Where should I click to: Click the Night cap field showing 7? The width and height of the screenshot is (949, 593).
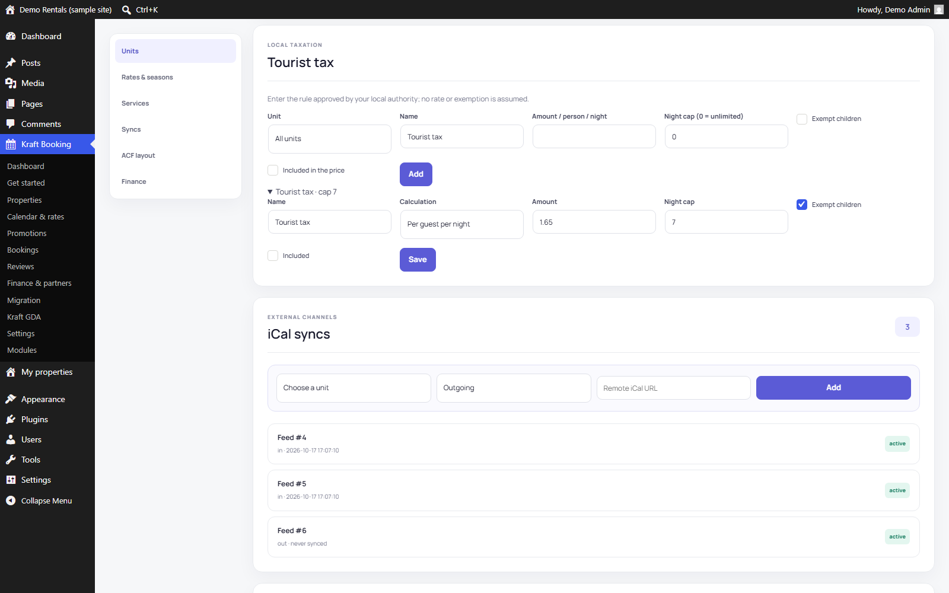[x=726, y=222]
